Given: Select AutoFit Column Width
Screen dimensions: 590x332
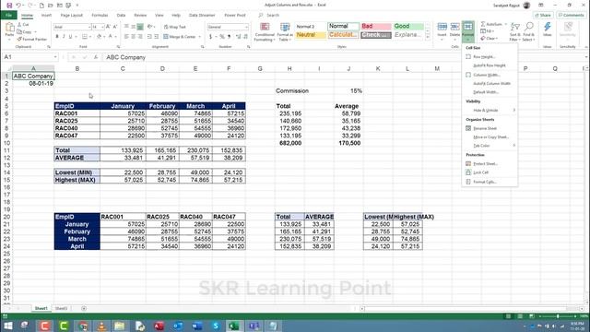Looking at the screenshot, I should (490, 84).
